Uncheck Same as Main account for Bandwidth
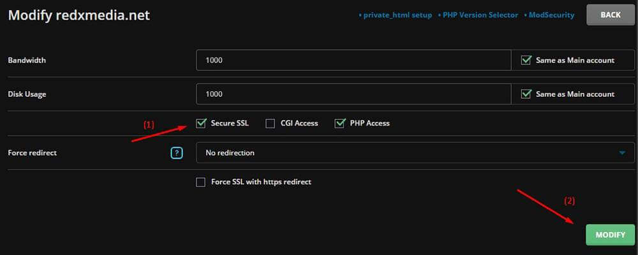 pos(526,60)
